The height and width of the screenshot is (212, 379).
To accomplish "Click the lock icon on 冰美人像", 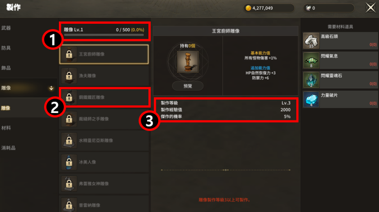I will tap(69, 162).
